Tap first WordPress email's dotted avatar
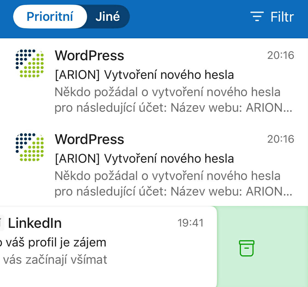308x287 pixels. click(x=30, y=64)
